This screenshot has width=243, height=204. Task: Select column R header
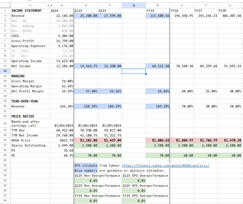[158, 5]
